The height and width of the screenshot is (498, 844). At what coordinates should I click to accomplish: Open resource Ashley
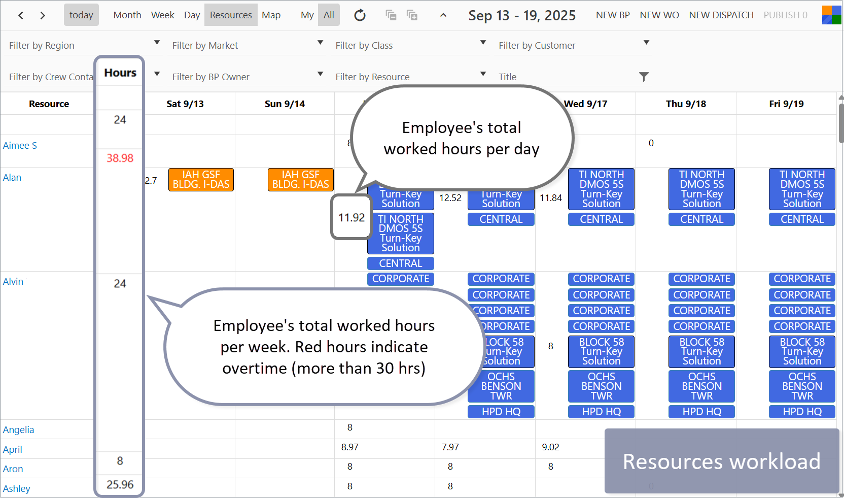[x=17, y=489]
